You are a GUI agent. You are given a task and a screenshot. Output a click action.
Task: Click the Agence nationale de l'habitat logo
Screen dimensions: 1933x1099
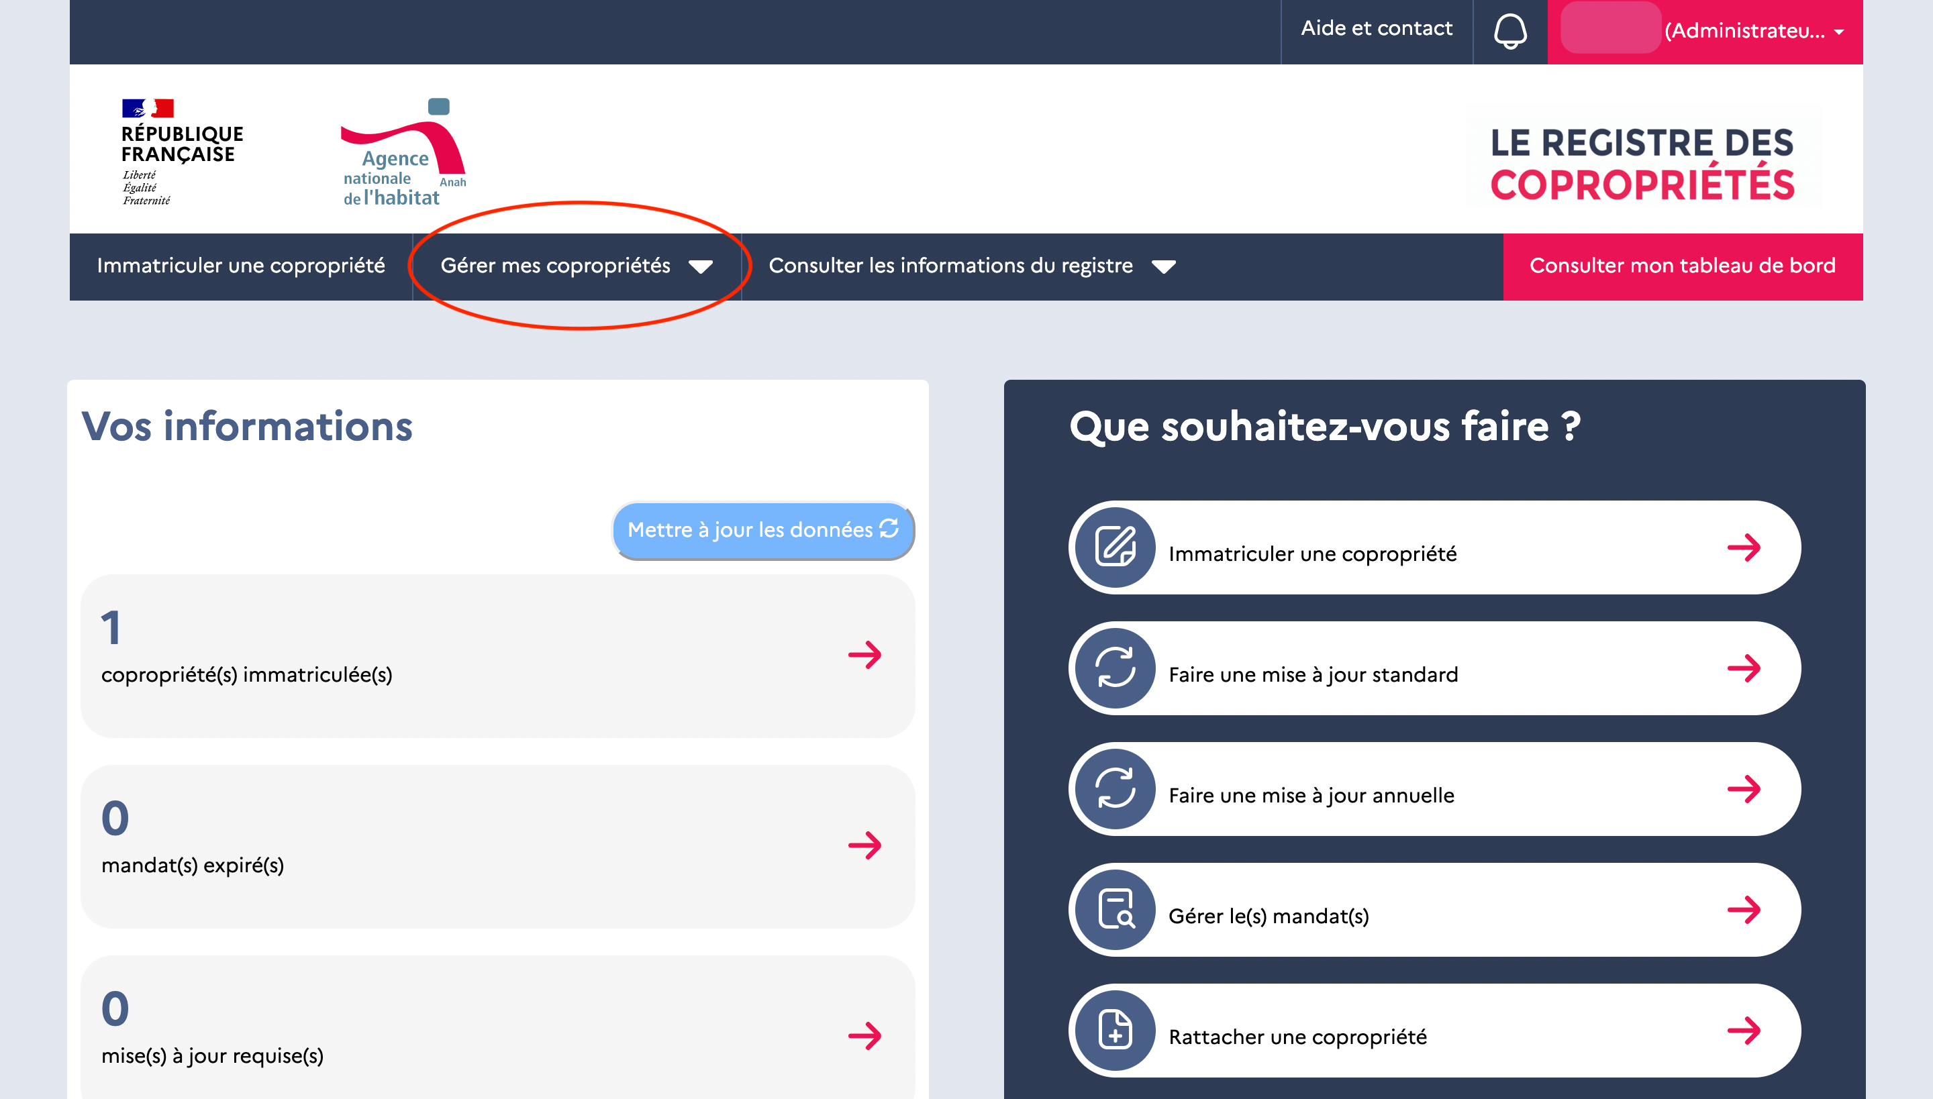tap(404, 152)
